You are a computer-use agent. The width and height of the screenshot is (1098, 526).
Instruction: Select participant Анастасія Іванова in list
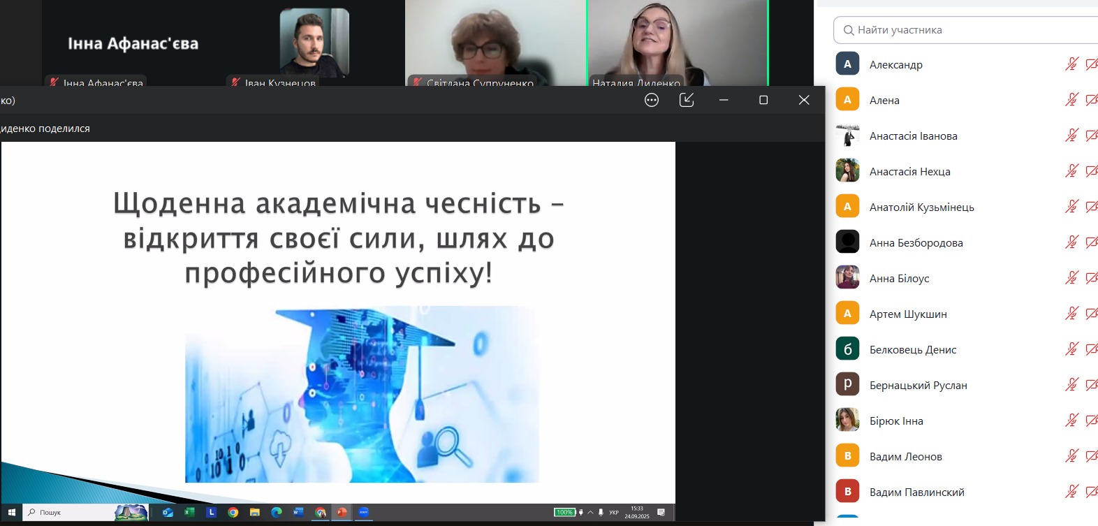coord(913,136)
